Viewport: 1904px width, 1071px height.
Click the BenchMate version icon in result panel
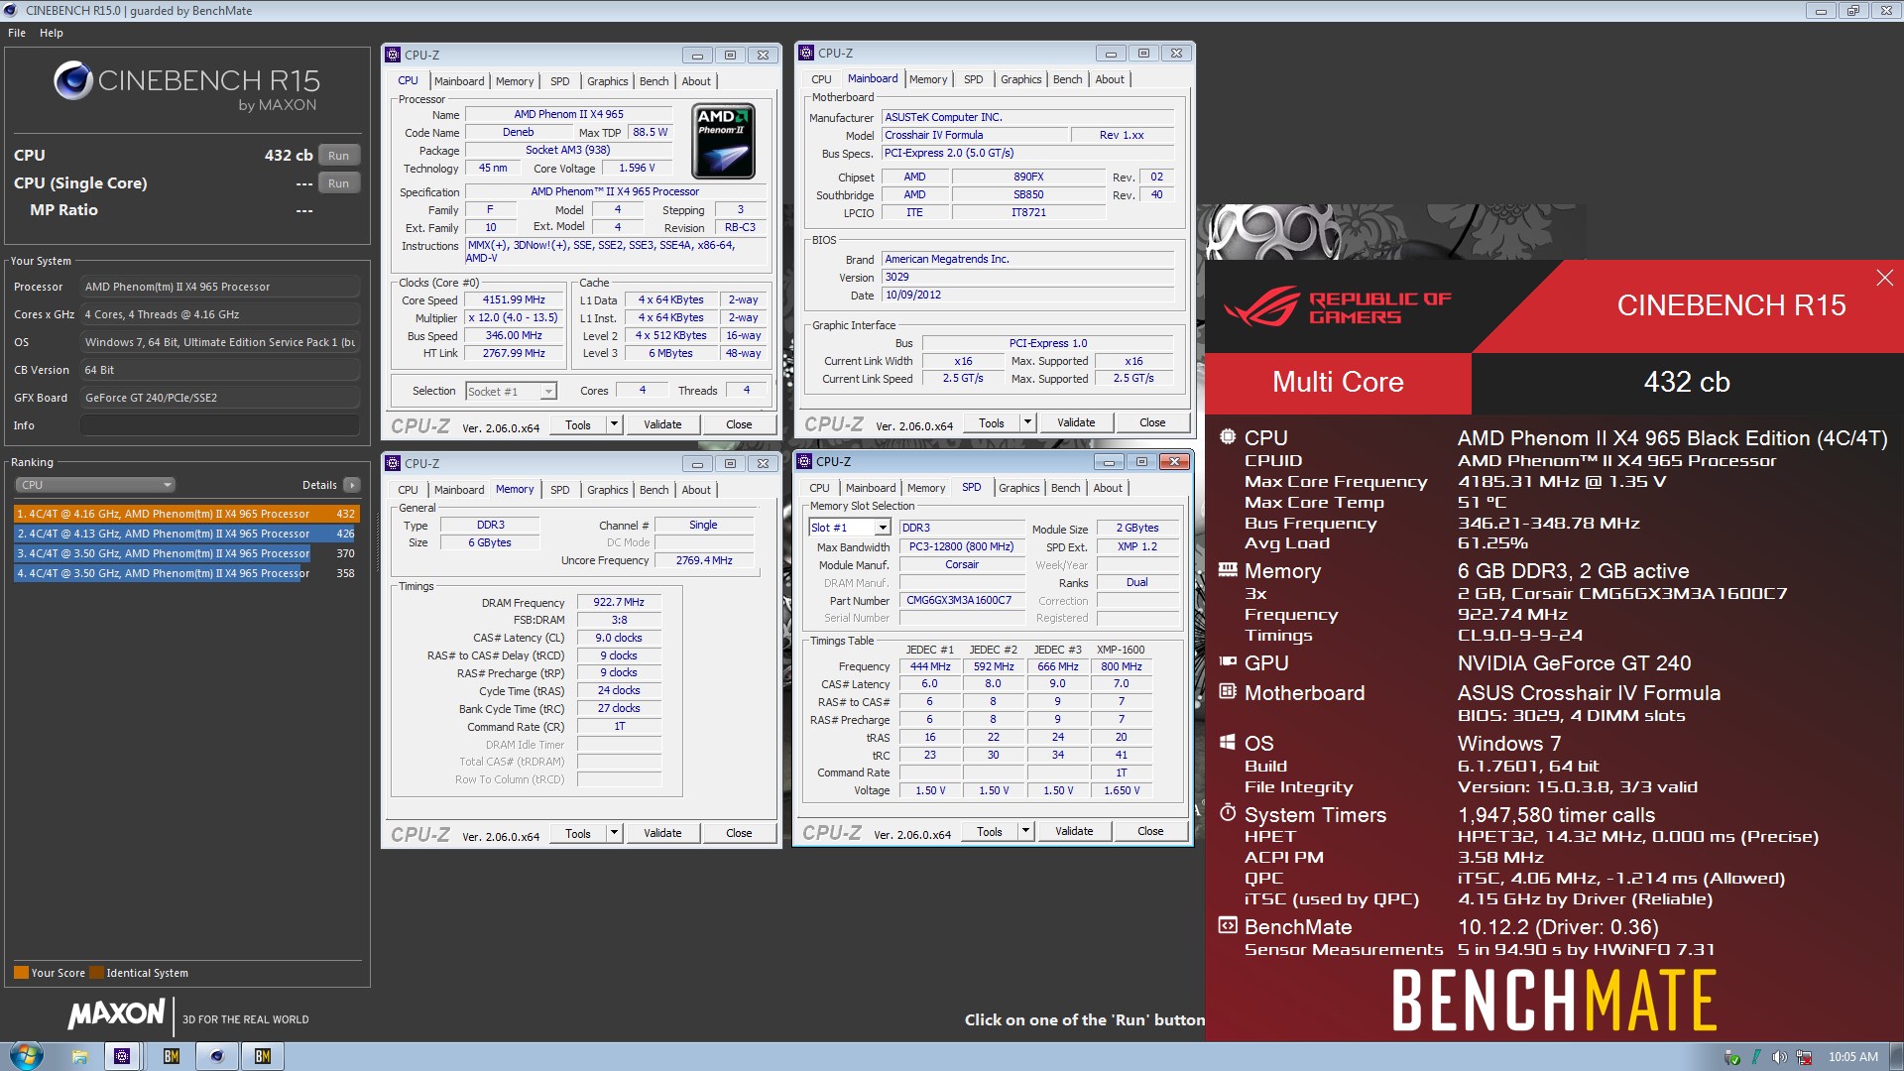pos(1228,925)
